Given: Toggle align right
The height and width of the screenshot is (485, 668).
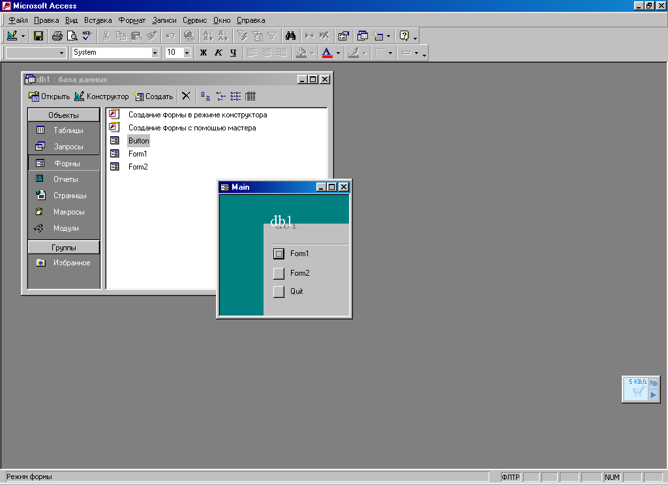Looking at the screenshot, I should click(x=282, y=52).
